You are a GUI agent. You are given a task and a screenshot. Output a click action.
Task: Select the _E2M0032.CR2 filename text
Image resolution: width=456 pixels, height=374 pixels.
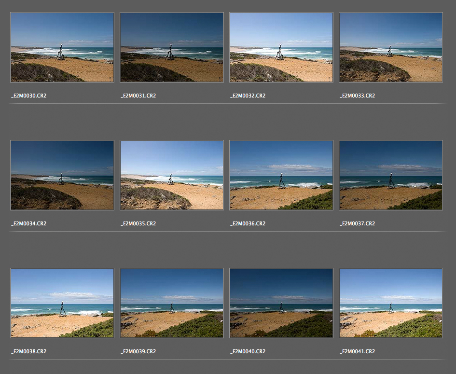point(248,96)
